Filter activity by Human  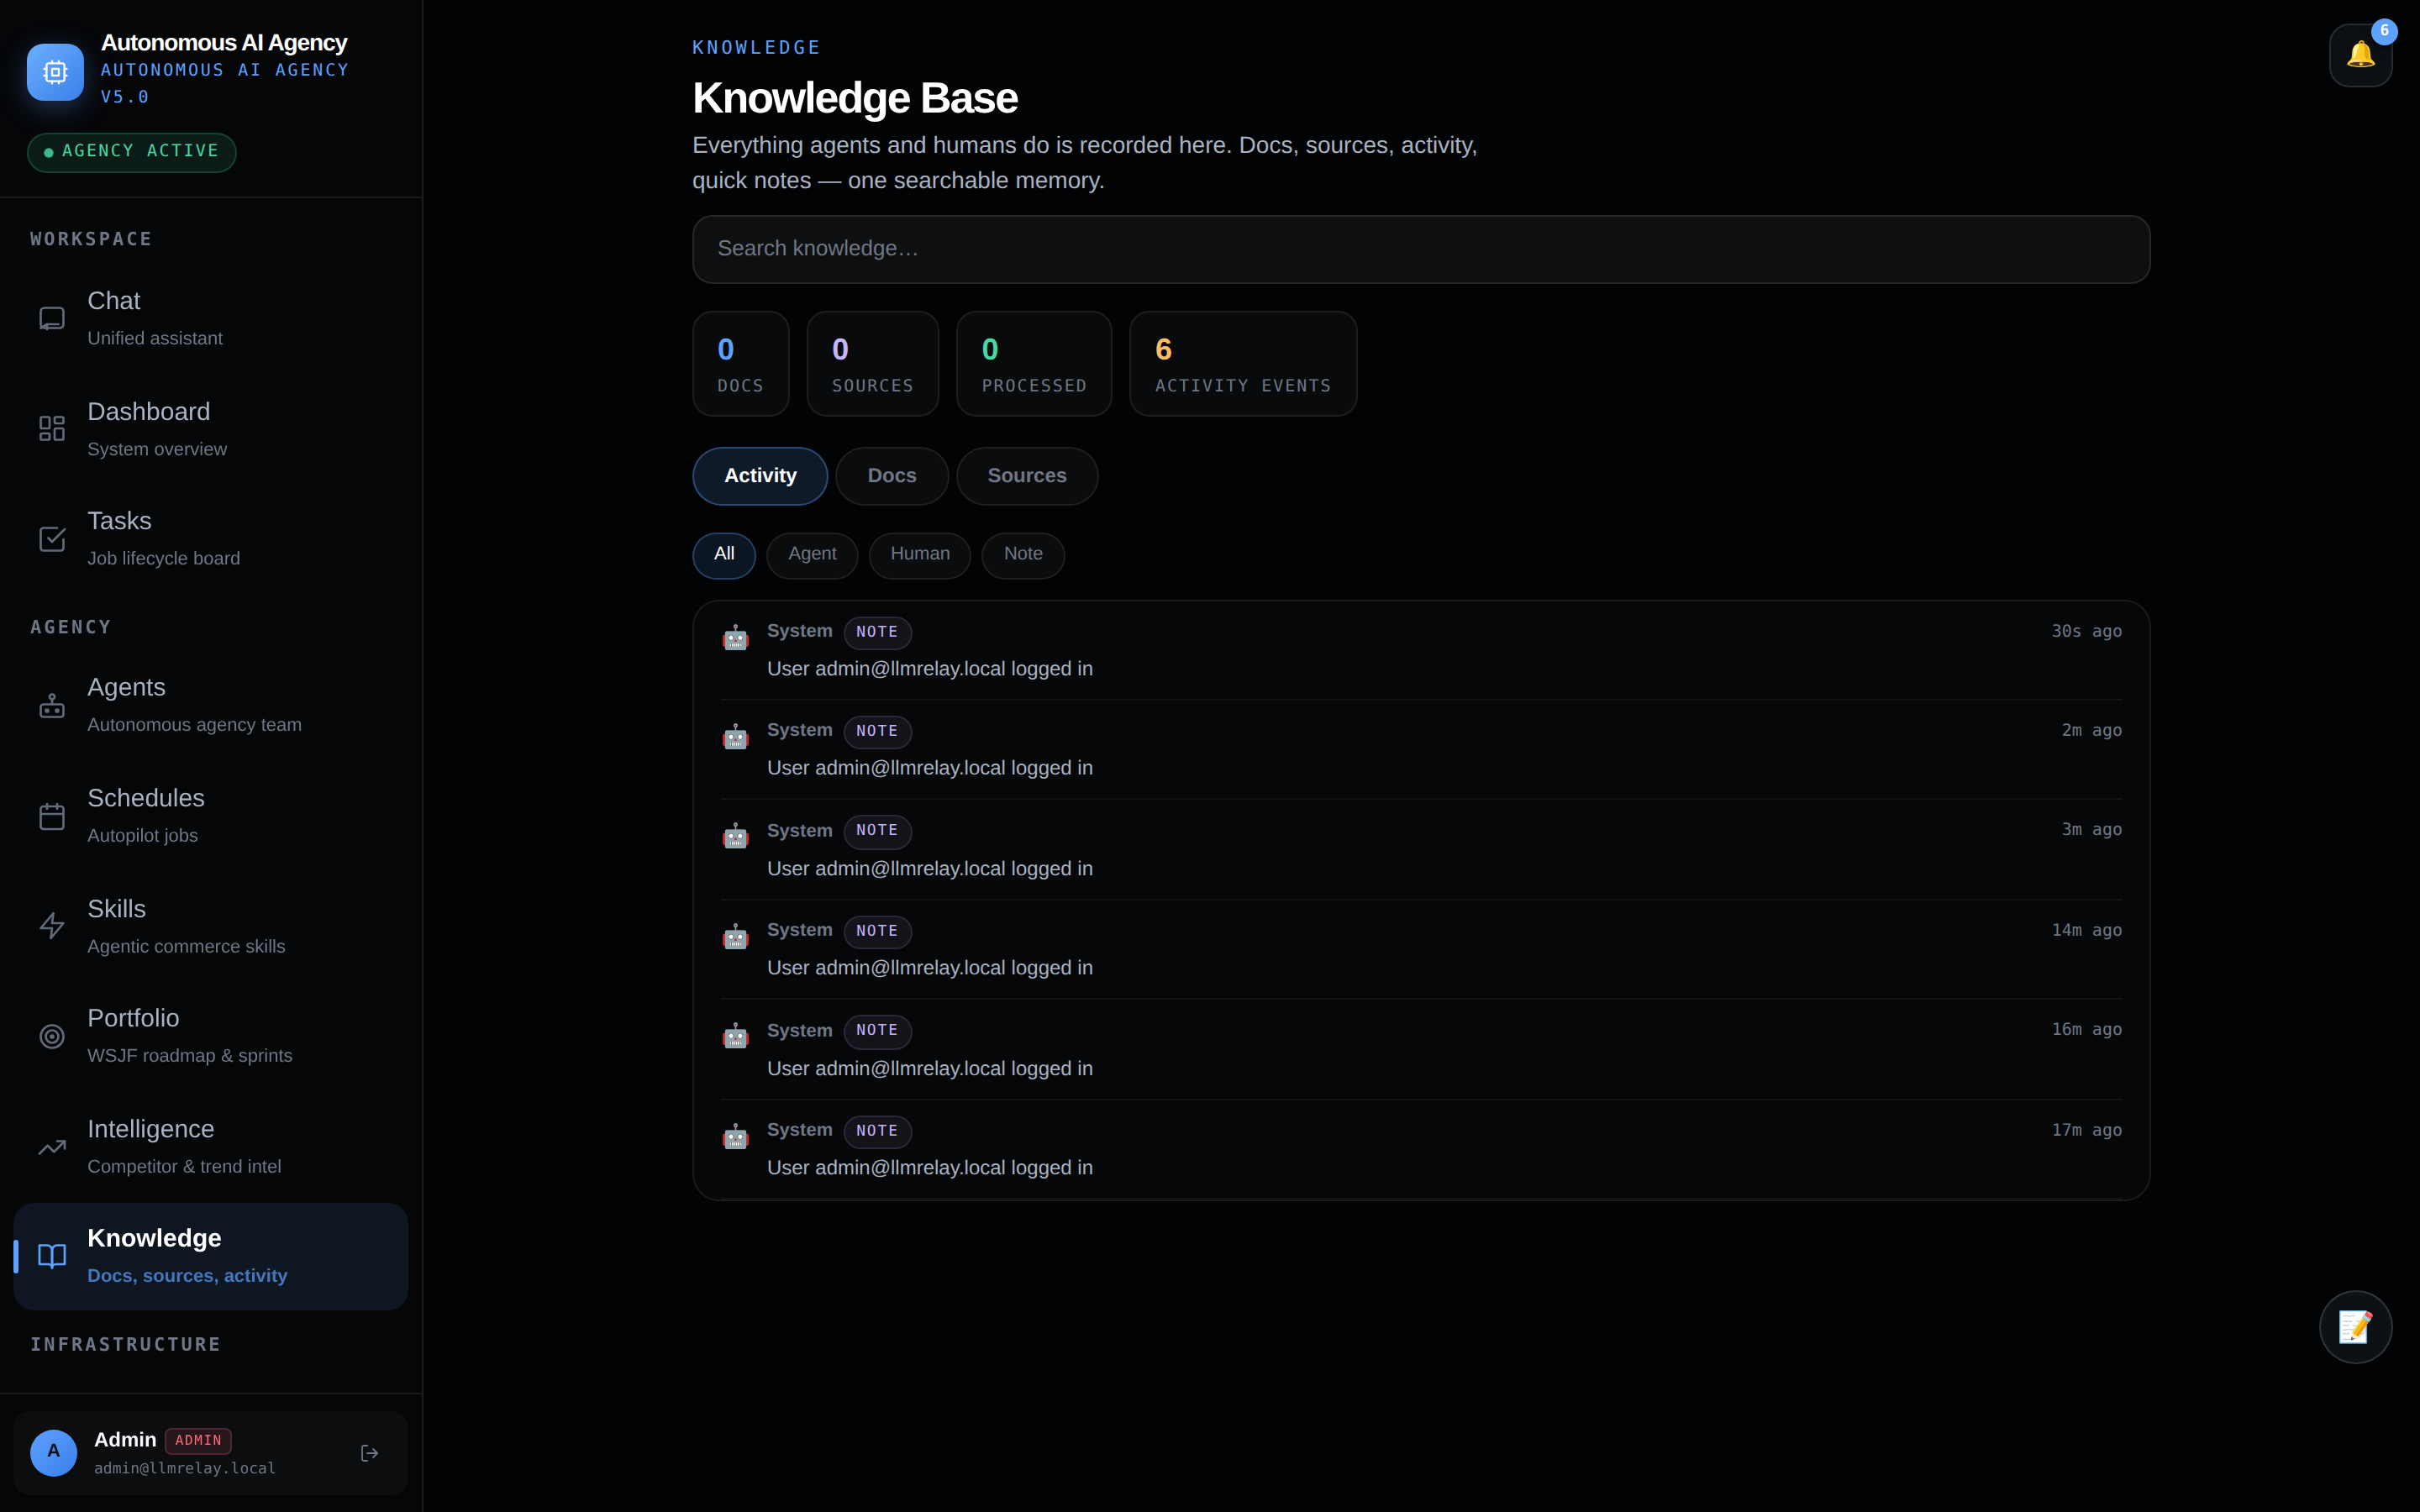click(x=920, y=555)
